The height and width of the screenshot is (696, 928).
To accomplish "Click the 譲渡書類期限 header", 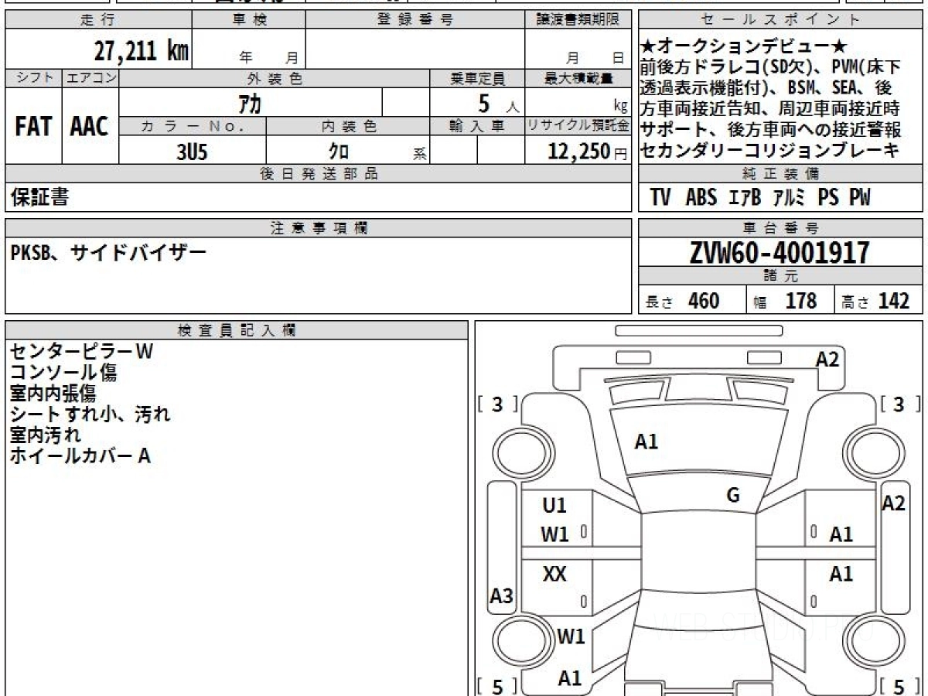I will coord(578,20).
